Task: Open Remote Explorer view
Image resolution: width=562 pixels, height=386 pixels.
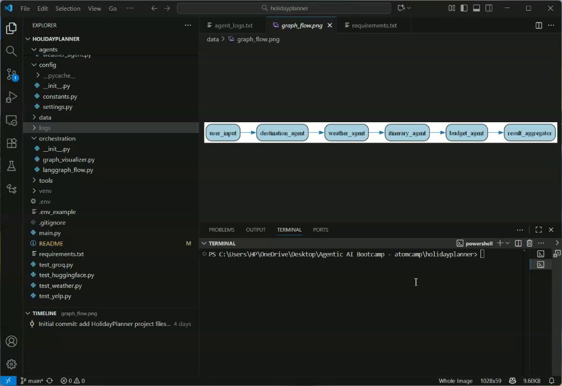Action: (11, 120)
